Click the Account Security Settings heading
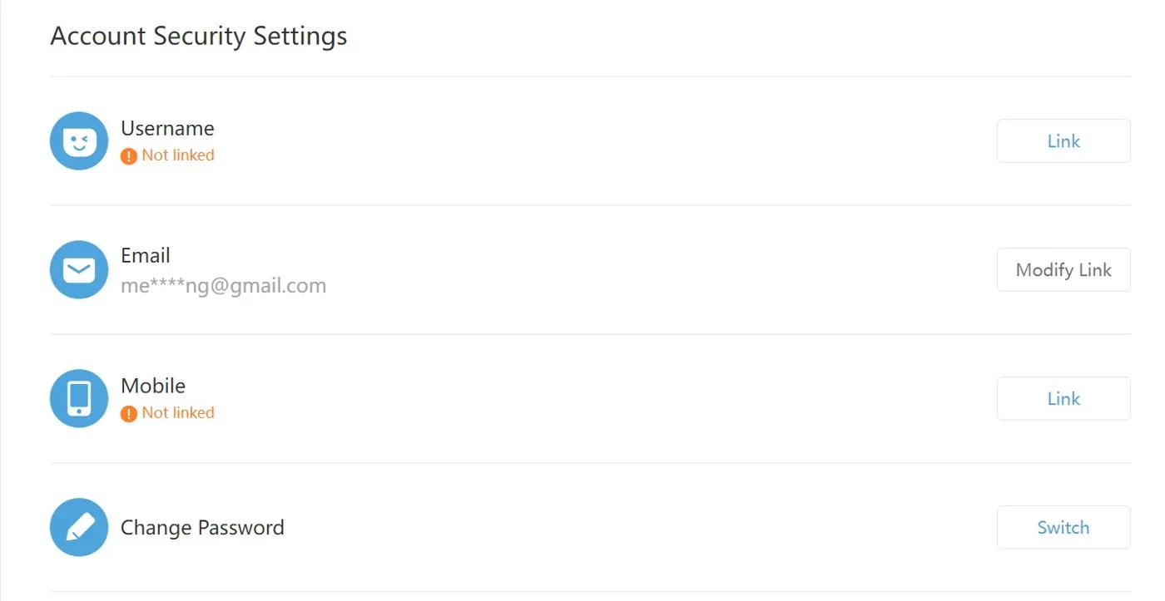This screenshot has width=1165, height=601. coord(199,37)
